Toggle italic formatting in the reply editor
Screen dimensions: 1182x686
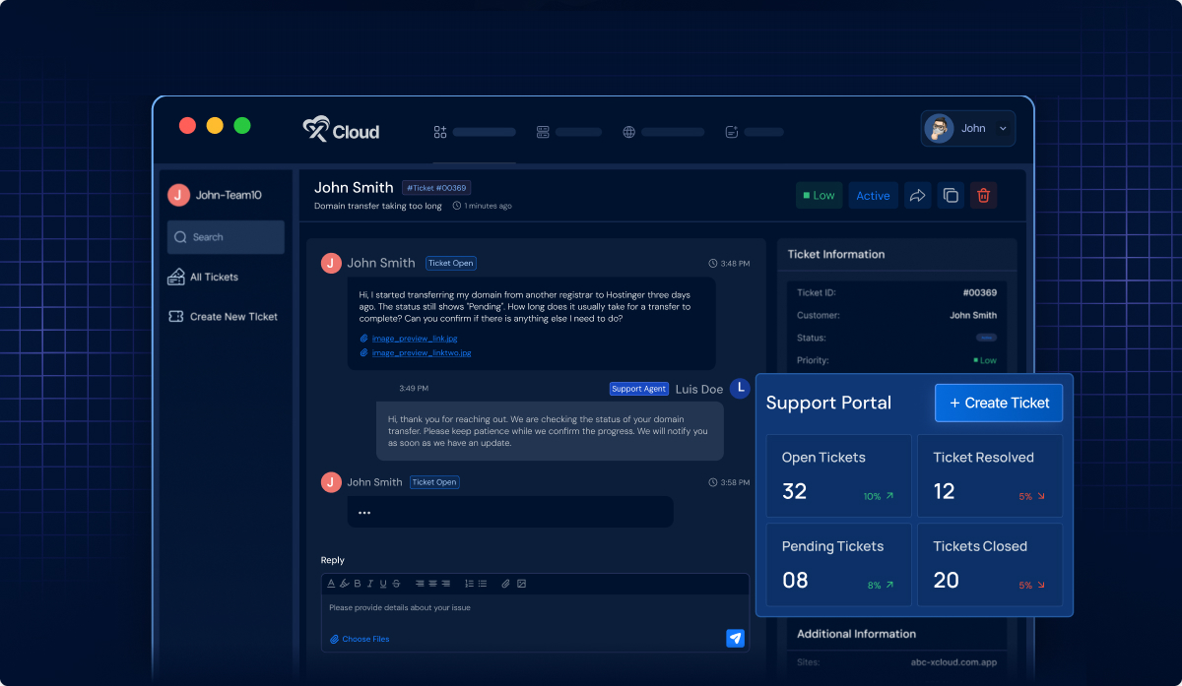pos(370,584)
